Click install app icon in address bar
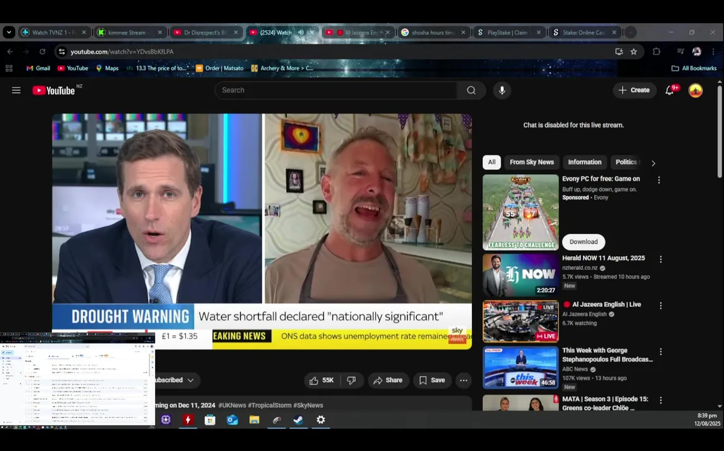724x451 pixels. [619, 51]
